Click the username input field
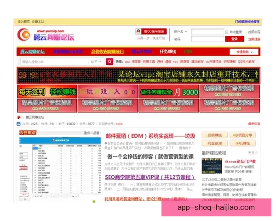The height and width of the screenshot is (221, 276). [x=207, y=32]
